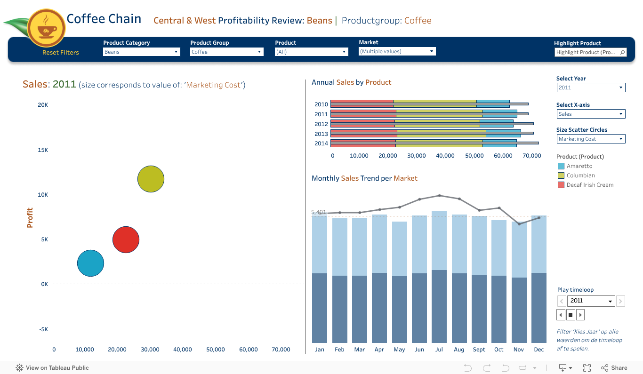
Task: Open the Size Scatter Circles dropdown
Action: 591,138
